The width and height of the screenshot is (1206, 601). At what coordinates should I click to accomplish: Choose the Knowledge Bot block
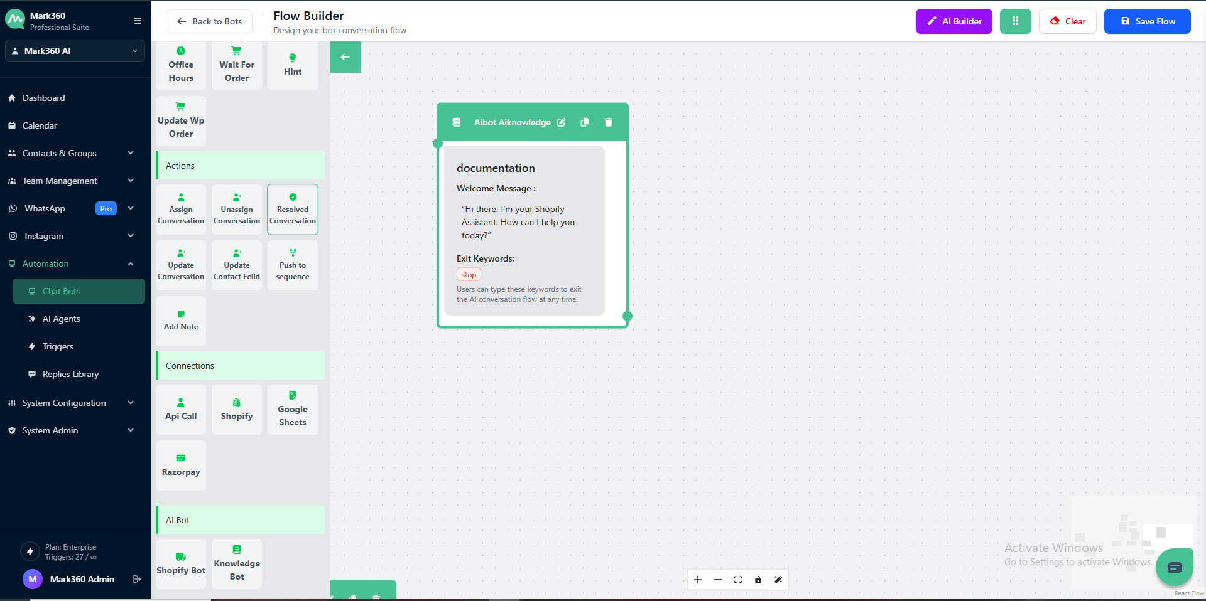pos(237,563)
